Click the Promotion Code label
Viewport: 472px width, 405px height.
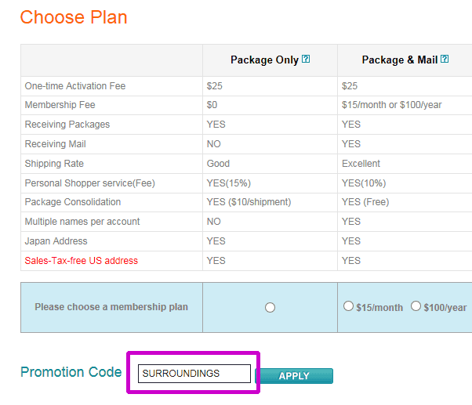pyautogui.click(x=71, y=372)
